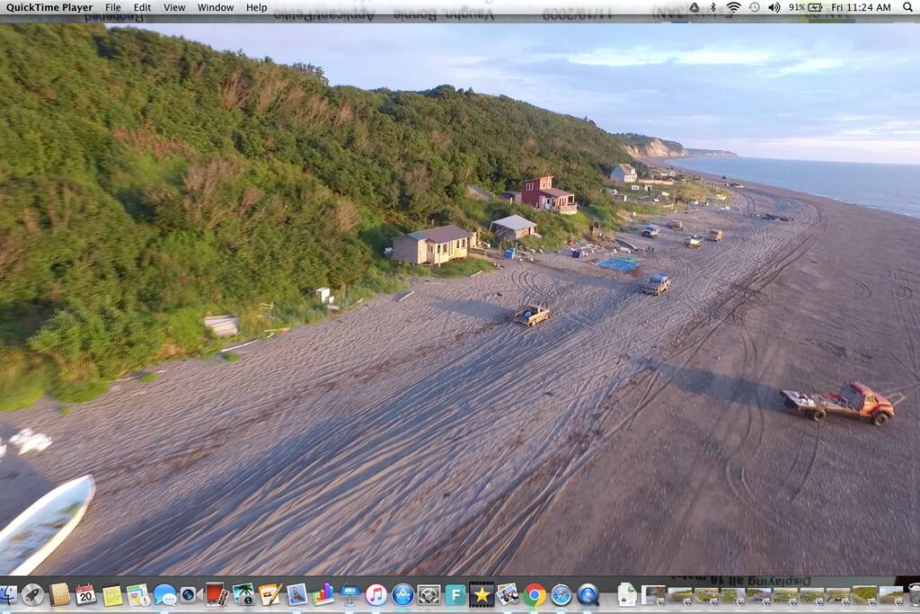
Task: Open the Wi-Fi status menu
Action: coord(733,7)
